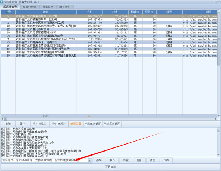The height and width of the screenshot is (171, 221).
Task: Click sequence number 31 in the table
Action: 8,39
